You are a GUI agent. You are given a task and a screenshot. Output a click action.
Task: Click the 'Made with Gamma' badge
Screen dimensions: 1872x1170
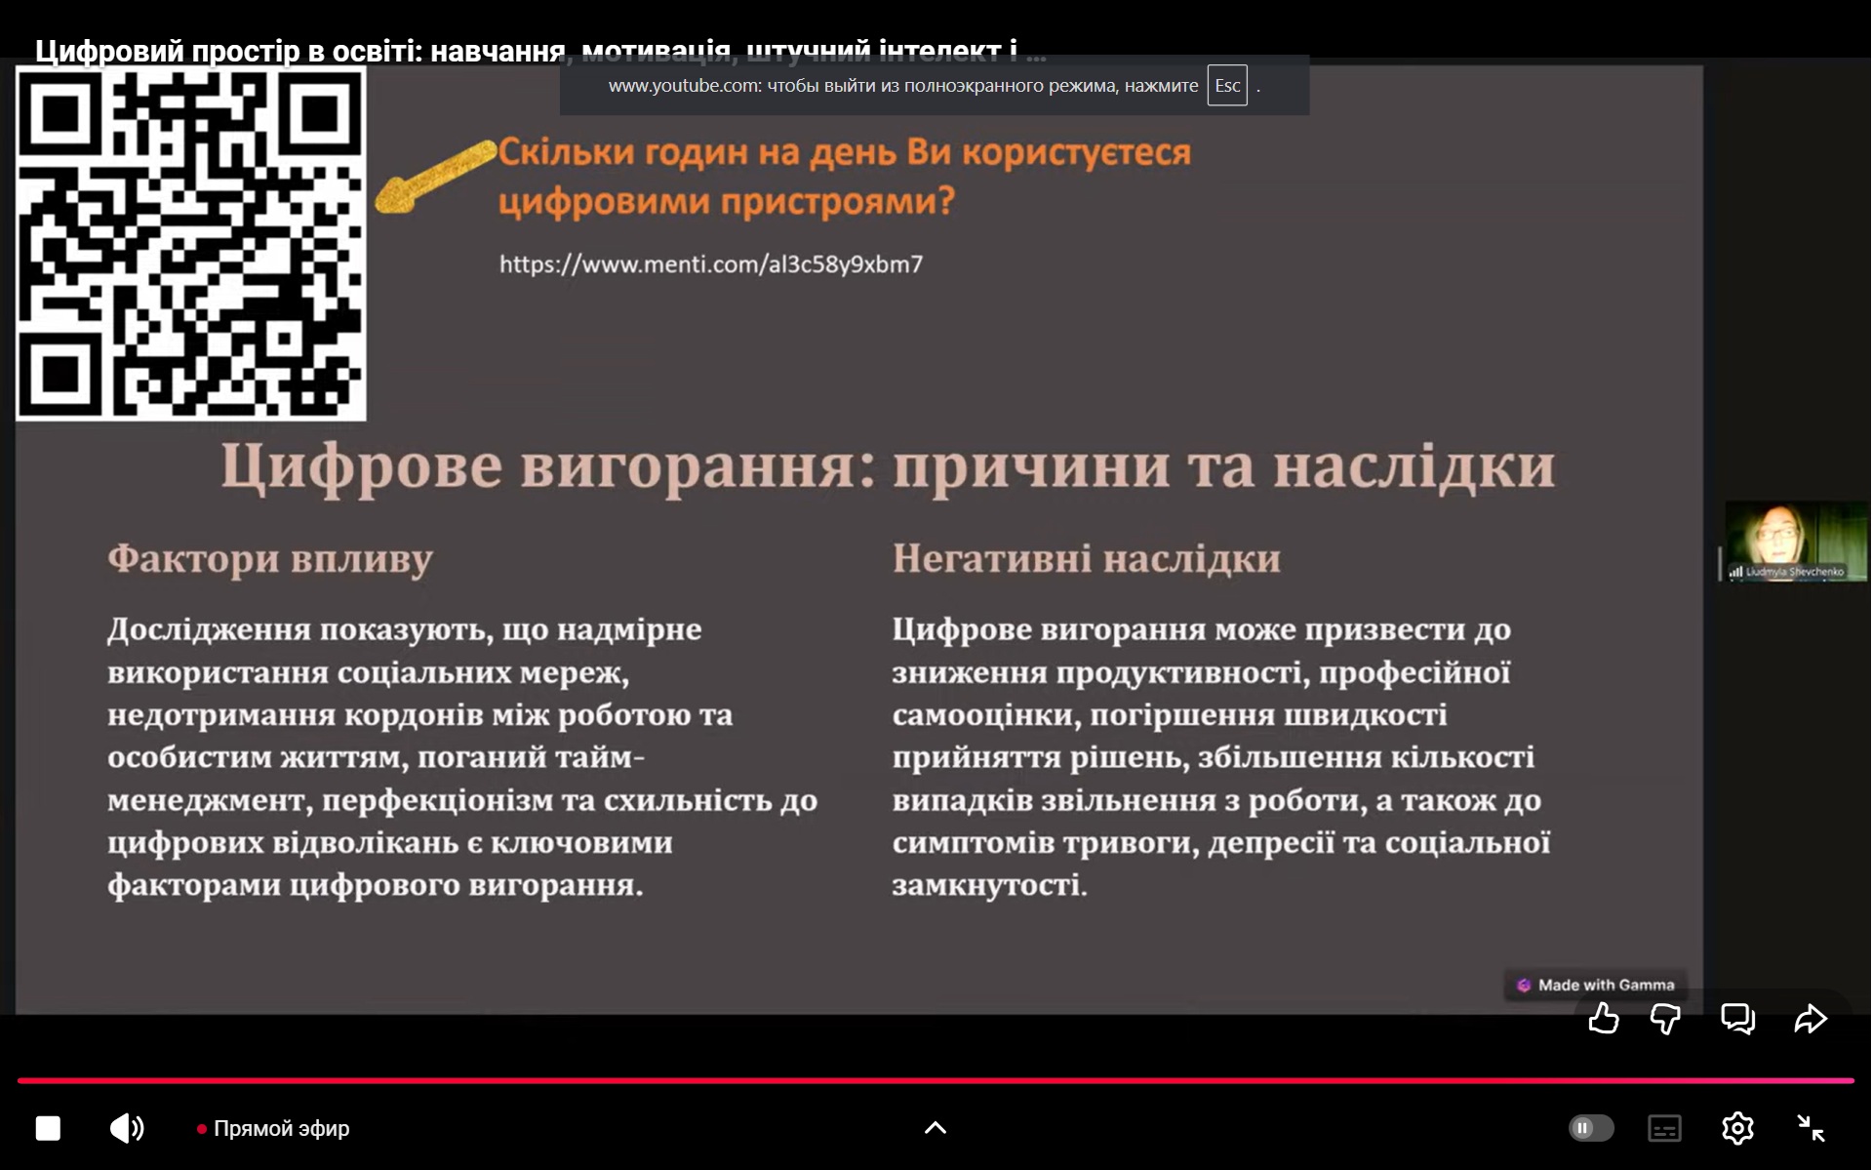tap(1596, 985)
